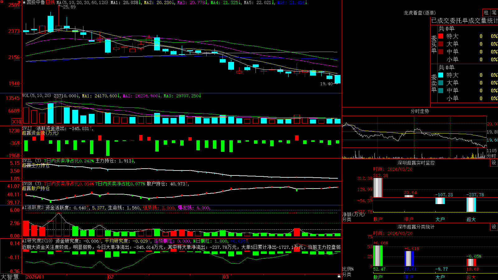
Task: Click the red question mark icon
Action: [x=19, y=2]
